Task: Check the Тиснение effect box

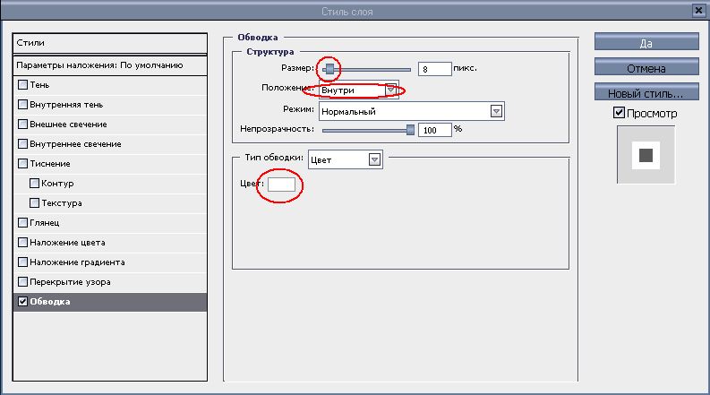Action: 22,164
